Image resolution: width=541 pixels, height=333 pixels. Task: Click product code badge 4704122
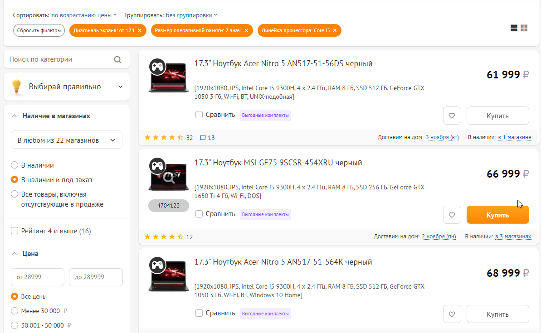(168, 205)
